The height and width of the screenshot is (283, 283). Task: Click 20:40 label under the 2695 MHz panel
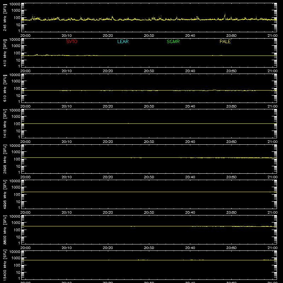click(x=190, y=177)
